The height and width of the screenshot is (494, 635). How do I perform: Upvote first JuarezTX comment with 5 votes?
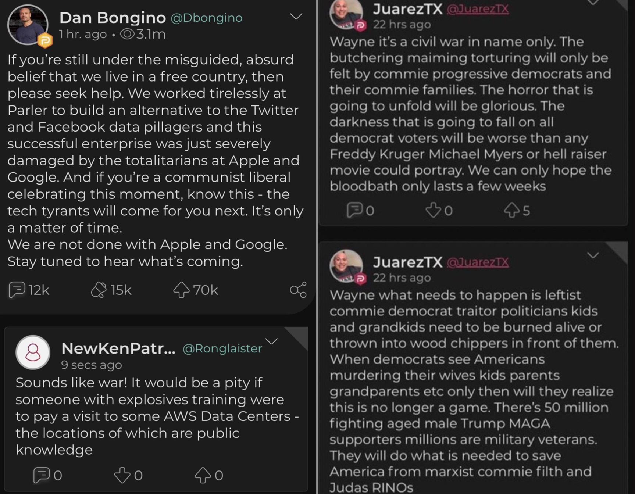(x=511, y=210)
